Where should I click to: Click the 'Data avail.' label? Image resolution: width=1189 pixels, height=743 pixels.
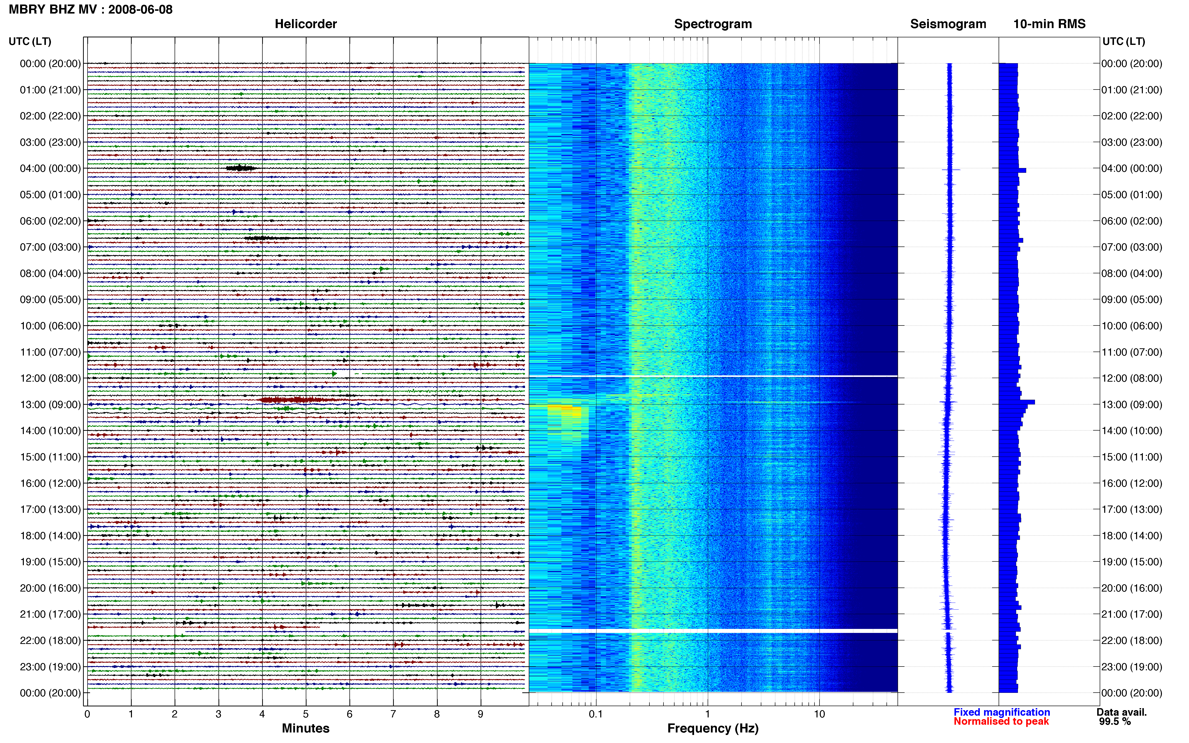(1122, 712)
